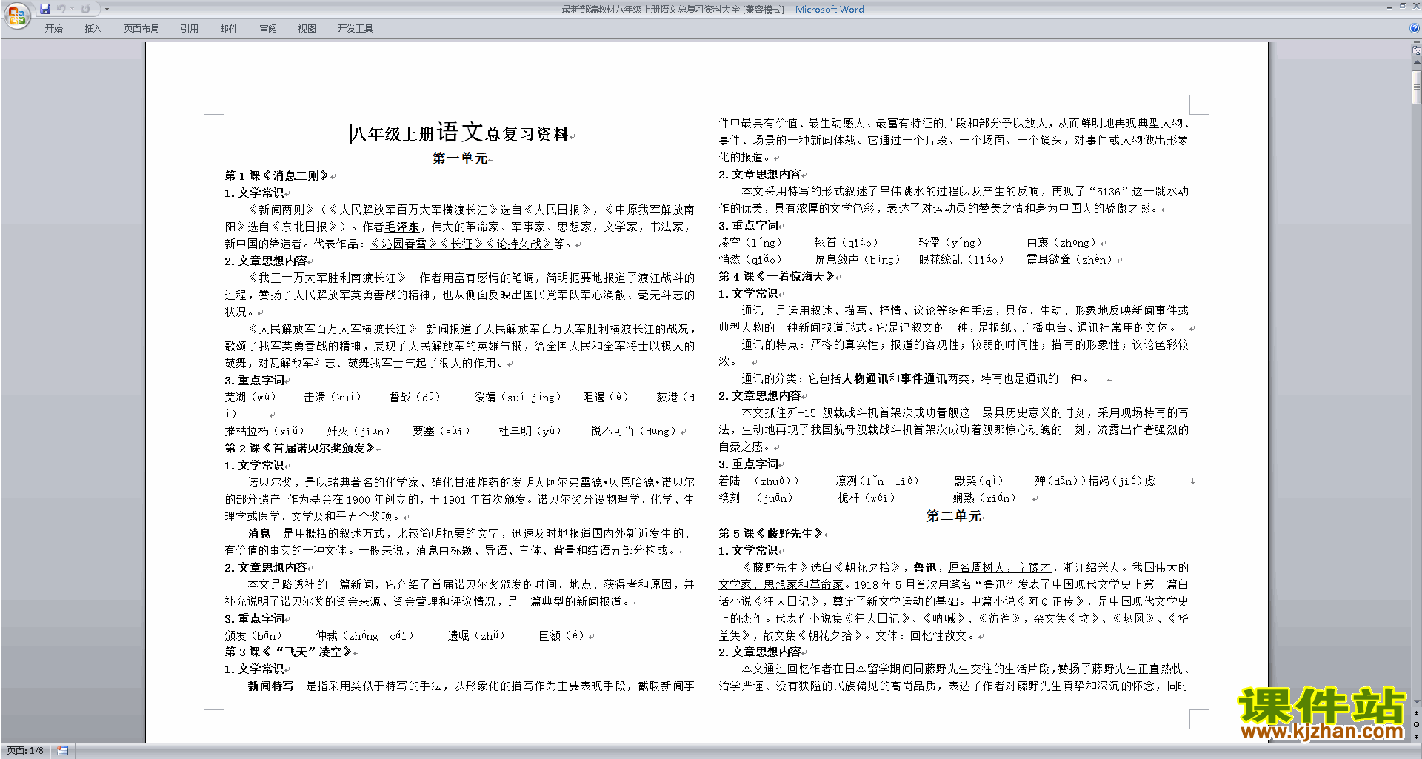Open Select Browse Object circle button
1422x759 pixels.
point(1417,725)
